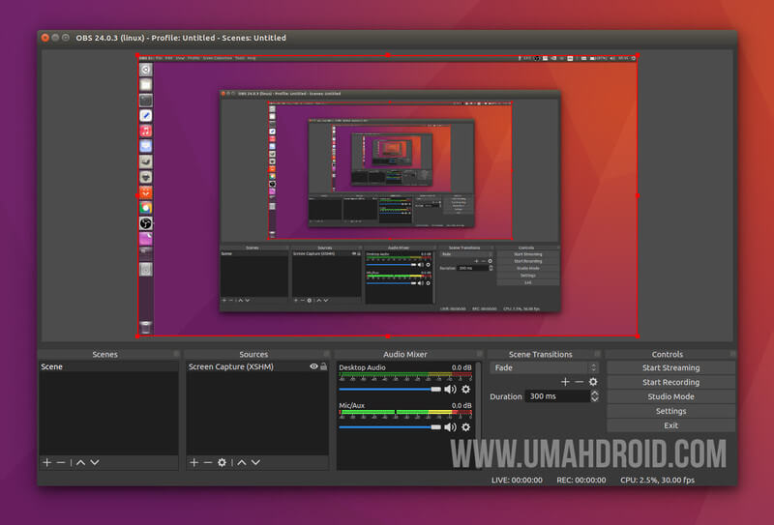Click the 'Audio Mixer' panel title
Viewport: 774px width, 525px height.
tap(404, 354)
